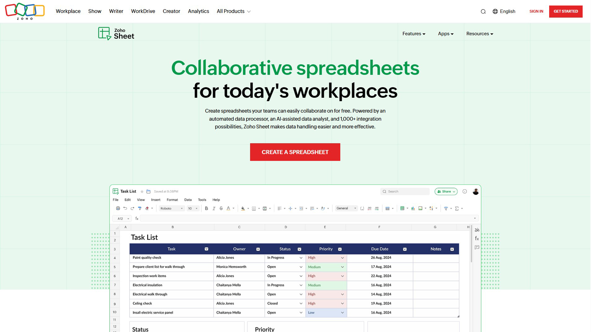The image size is (591, 332).
Task: Open the site search magnifier icon
Action: pos(483,11)
